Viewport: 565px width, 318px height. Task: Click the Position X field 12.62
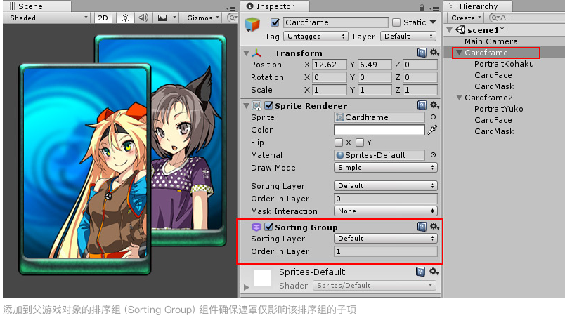click(330, 65)
